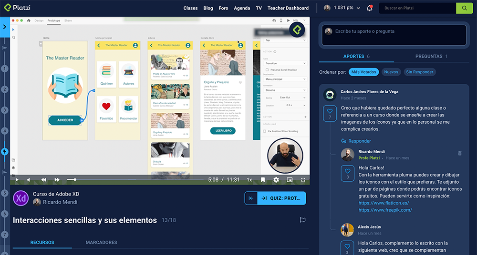
Task: Enable picture-in-picture mode
Action: [x=290, y=180]
